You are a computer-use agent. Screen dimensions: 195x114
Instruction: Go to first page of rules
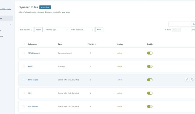tap(174, 30)
